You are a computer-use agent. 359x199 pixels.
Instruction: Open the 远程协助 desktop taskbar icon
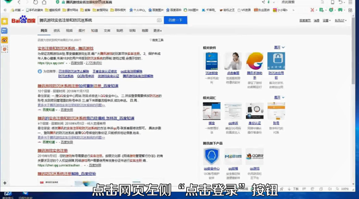tap(25, 195)
